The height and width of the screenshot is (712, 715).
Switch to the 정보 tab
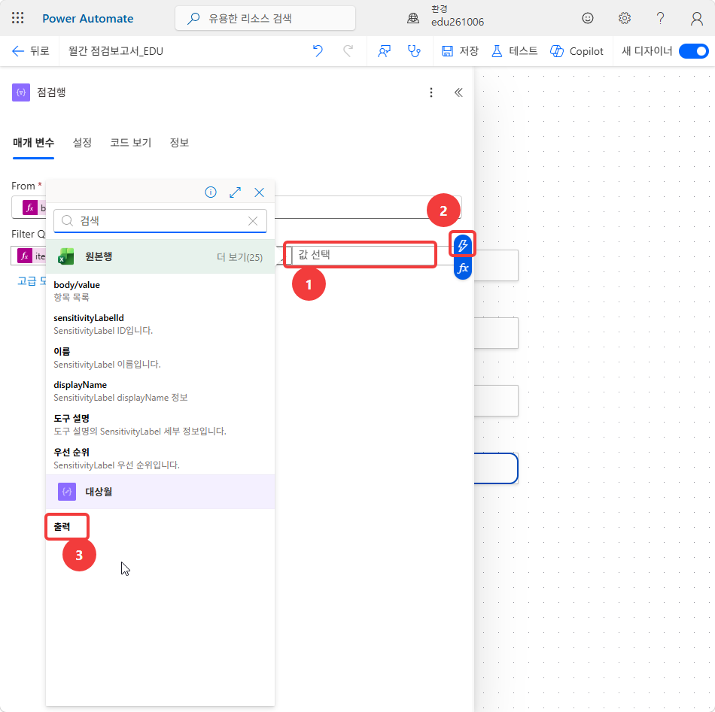click(x=179, y=143)
